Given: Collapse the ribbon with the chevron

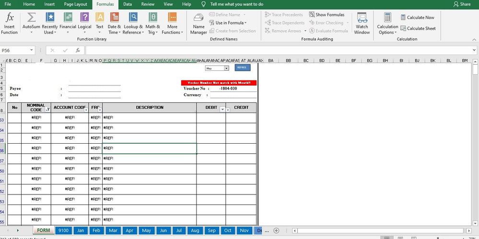Looking at the screenshot, I should [474, 39].
